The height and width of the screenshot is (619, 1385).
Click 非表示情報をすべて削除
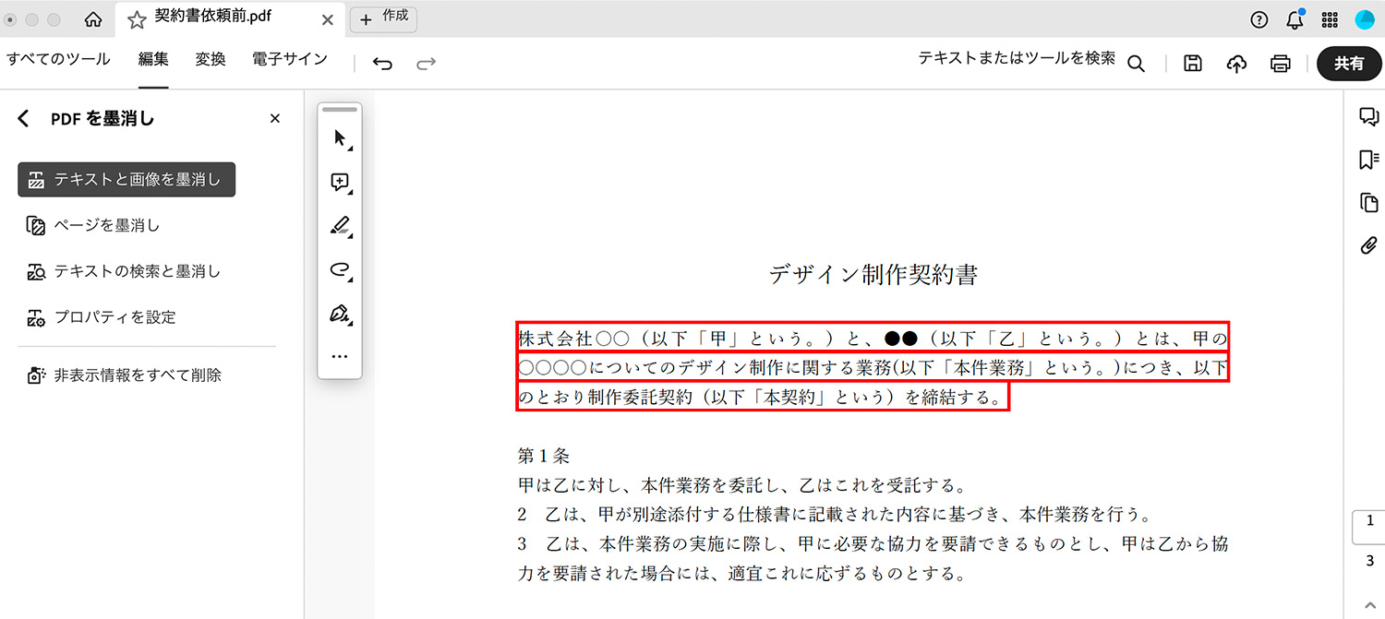(x=124, y=375)
